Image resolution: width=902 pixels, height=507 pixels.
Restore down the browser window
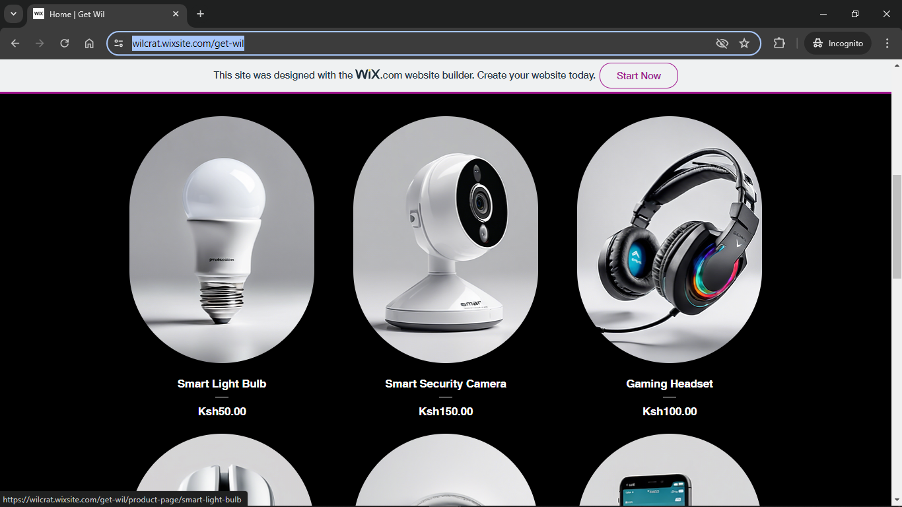pos(855,14)
